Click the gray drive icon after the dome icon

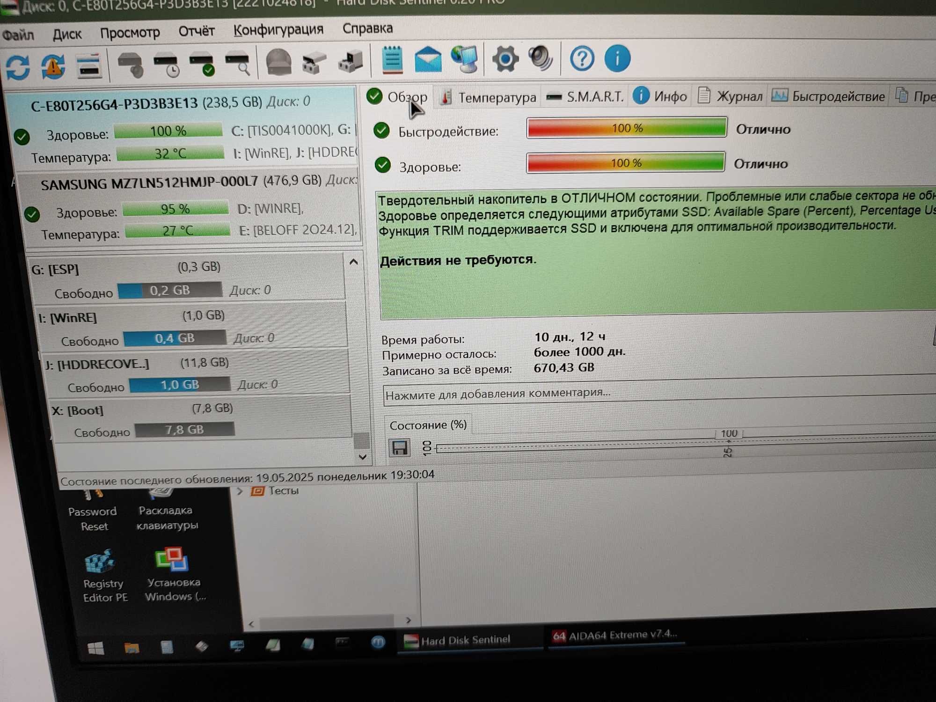[x=314, y=63]
